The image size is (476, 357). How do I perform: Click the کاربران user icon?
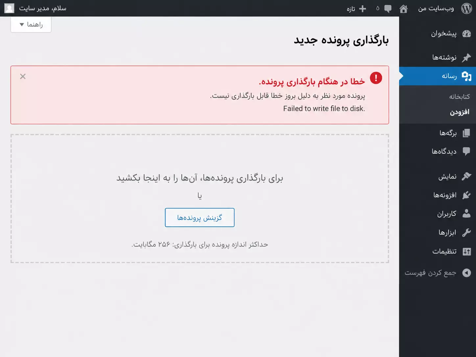pyautogui.click(x=466, y=214)
